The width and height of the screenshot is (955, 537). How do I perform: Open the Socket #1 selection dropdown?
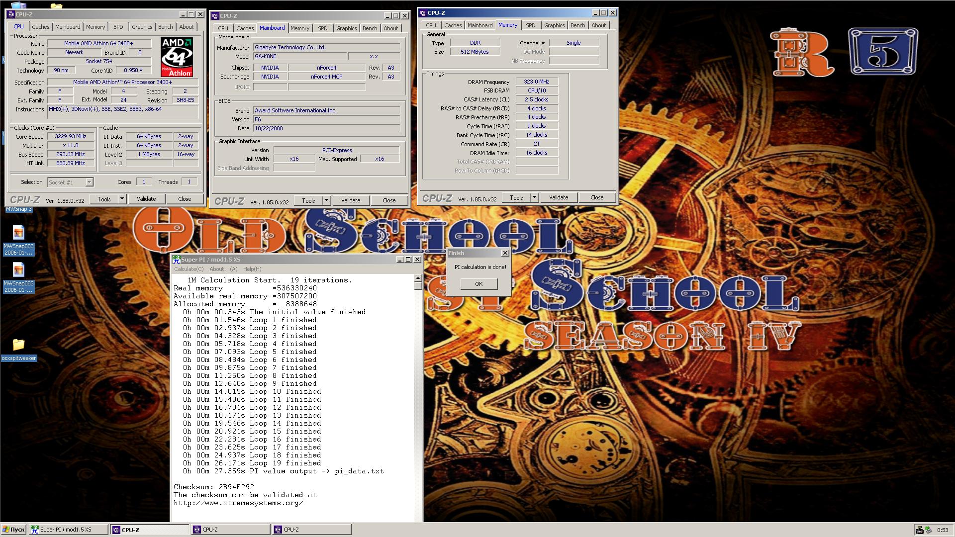[x=89, y=182]
